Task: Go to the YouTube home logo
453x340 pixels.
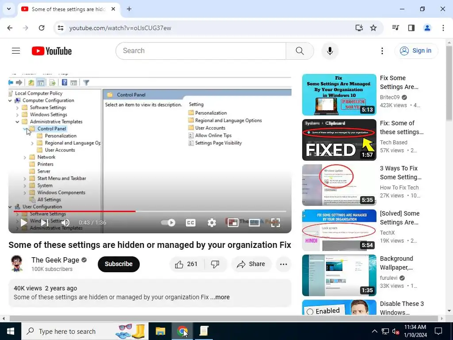Action: (x=52, y=51)
